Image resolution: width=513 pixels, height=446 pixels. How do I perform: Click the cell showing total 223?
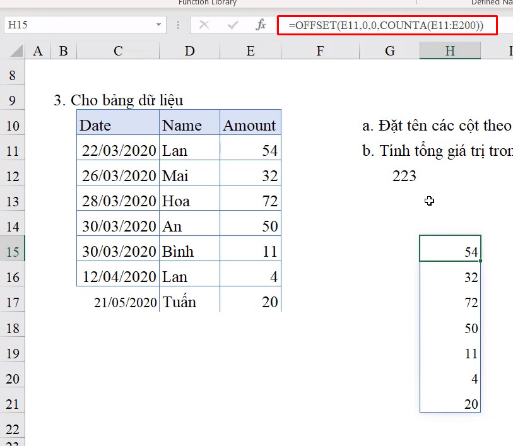404,176
